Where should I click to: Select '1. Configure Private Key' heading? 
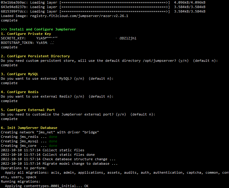(26, 34)
